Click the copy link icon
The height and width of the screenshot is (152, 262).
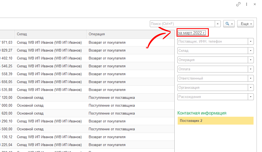[x=238, y=4]
